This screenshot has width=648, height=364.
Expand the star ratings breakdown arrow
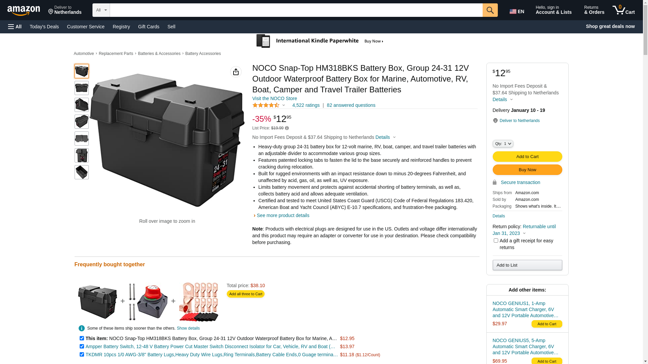coord(284,105)
